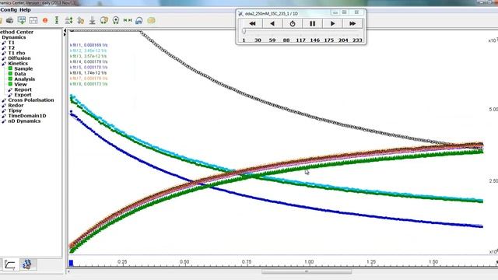498x280 pixels.
Task: Click slider tick labeled 204
Action: [x=343, y=40]
